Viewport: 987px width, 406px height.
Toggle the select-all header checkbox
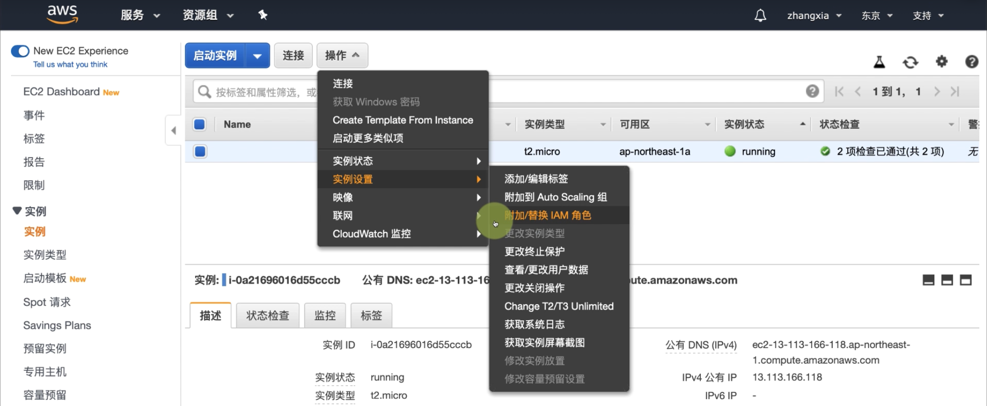coord(200,124)
